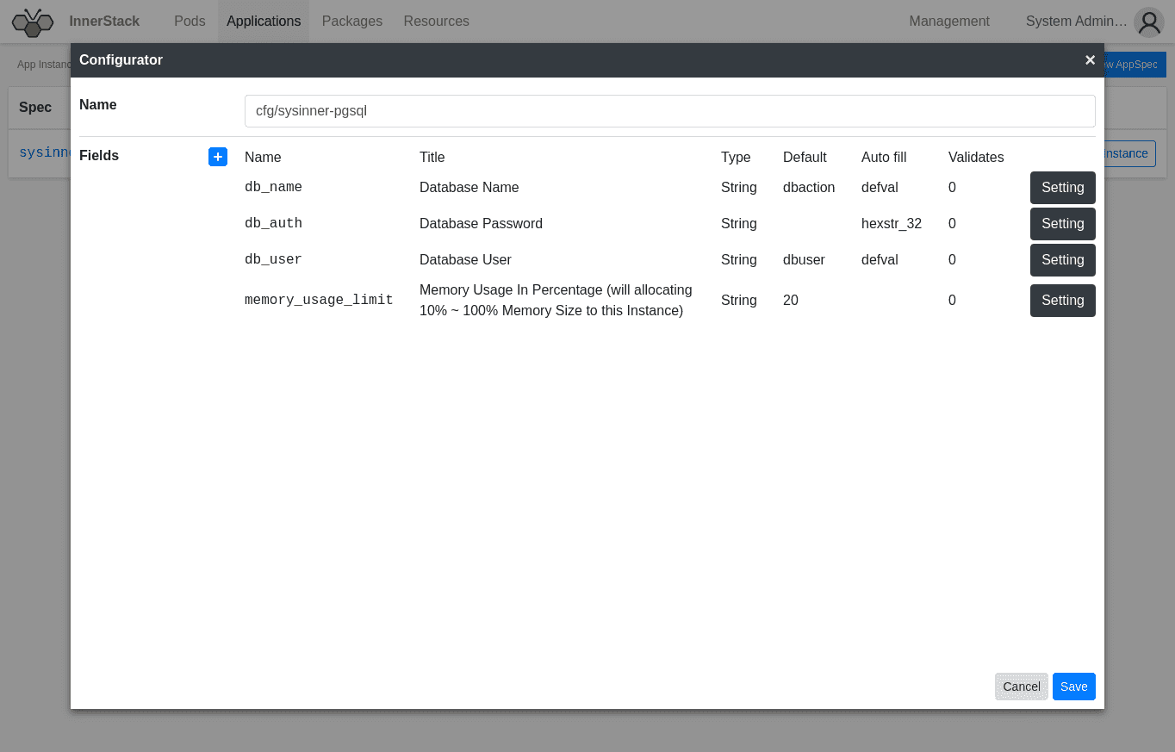The width and height of the screenshot is (1175, 752).
Task: Open the Management menu
Action: pos(949,22)
